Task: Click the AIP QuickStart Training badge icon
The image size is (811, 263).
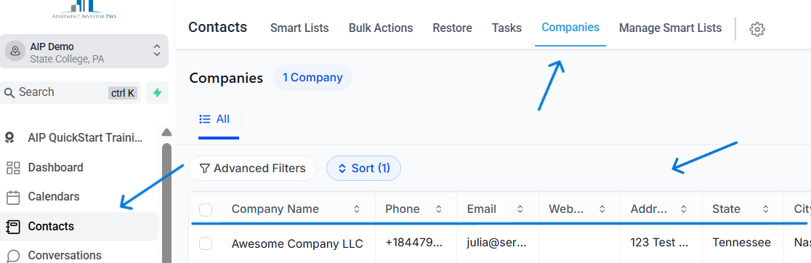Action: [x=10, y=138]
